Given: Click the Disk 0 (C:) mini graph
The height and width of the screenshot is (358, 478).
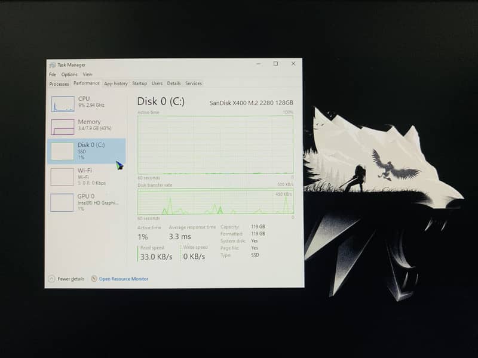Looking at the screenshot, I should point(62,152).
